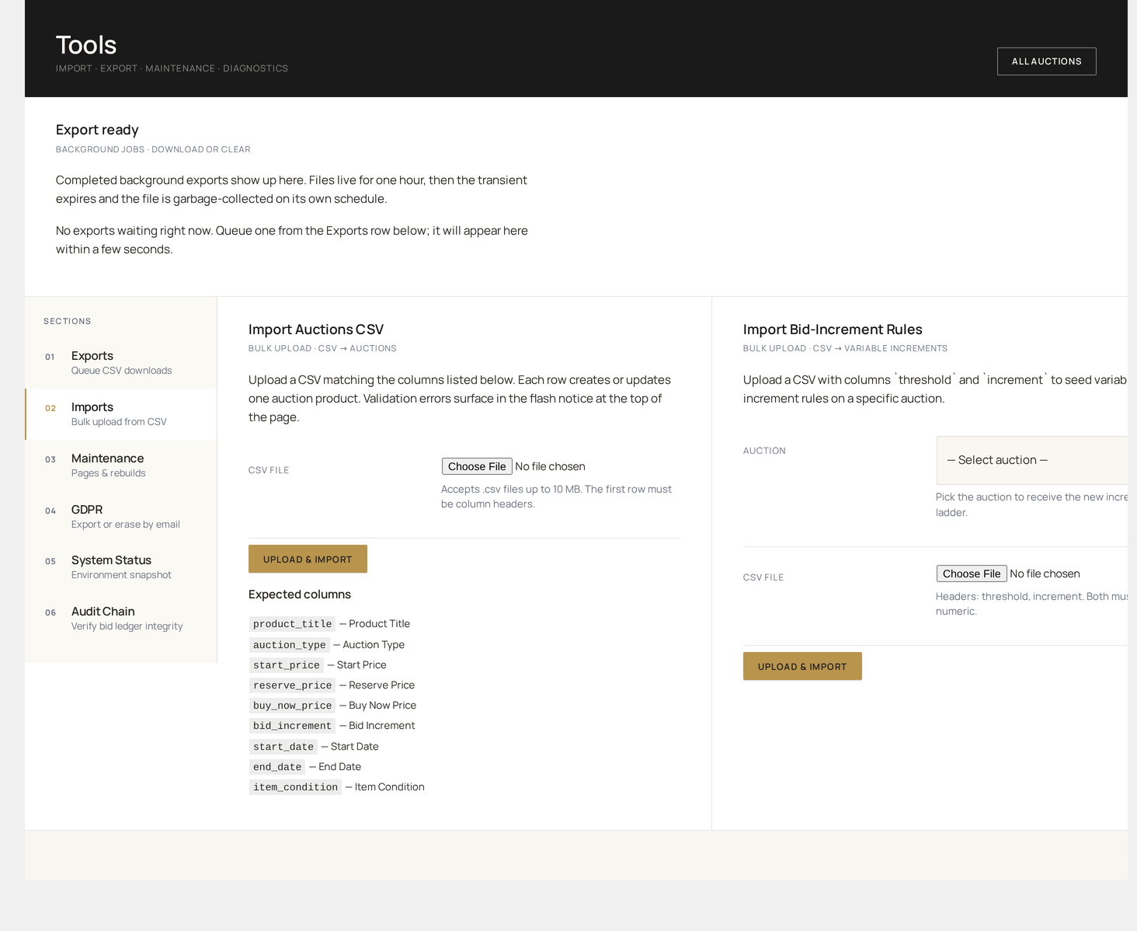Click the end_date column code

click(x=277, y=767)
